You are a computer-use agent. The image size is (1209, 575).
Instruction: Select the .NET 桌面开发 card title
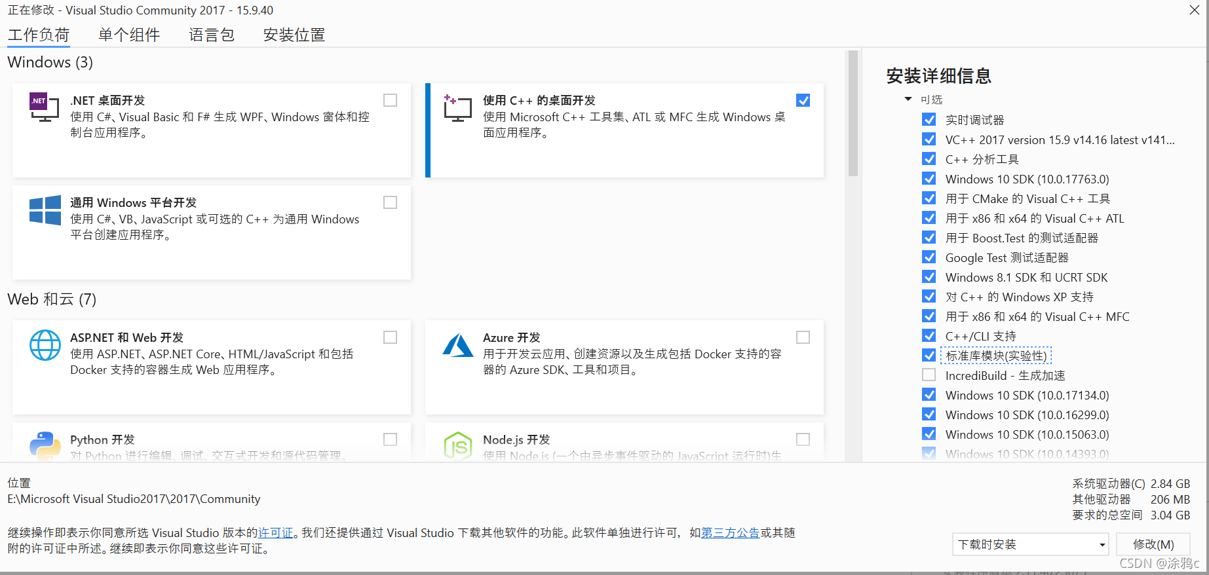(x=107, y=100)
